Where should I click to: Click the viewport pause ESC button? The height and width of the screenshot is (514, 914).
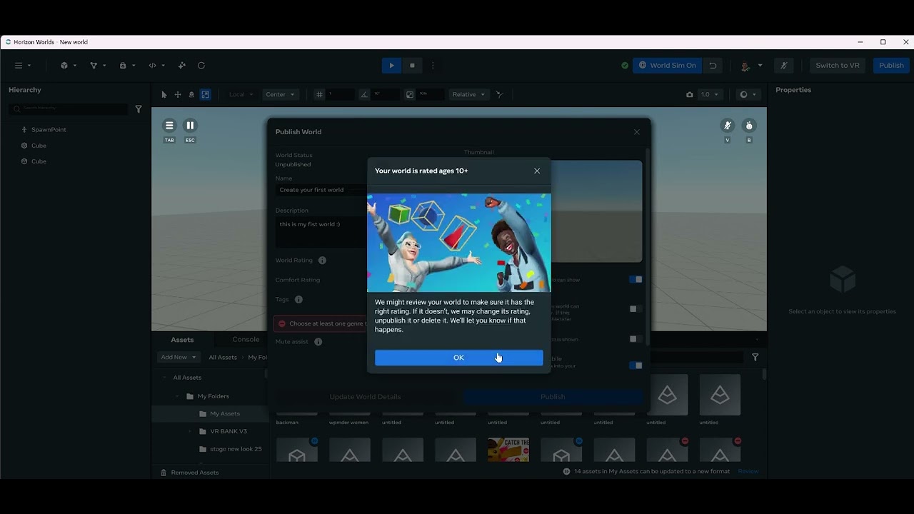(x=190, y=126)
